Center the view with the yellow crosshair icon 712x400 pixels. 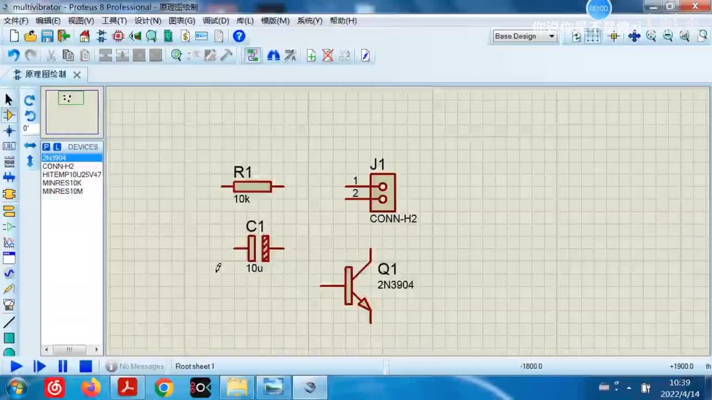pyautogui.click(x=614, y=36)
